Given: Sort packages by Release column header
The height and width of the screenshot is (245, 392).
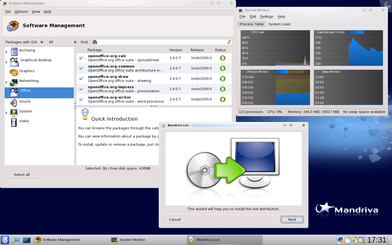Looking at the screenshot, I should [x=201, y=50].
